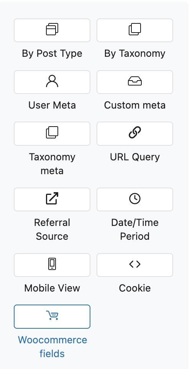The width and height of the screenshot is (190, 369).
Task: Click the Woocommerce fields shopping cart icon
Action: click(52, 315)
